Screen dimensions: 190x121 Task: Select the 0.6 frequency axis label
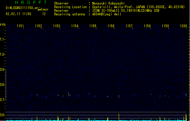(2, 115)
